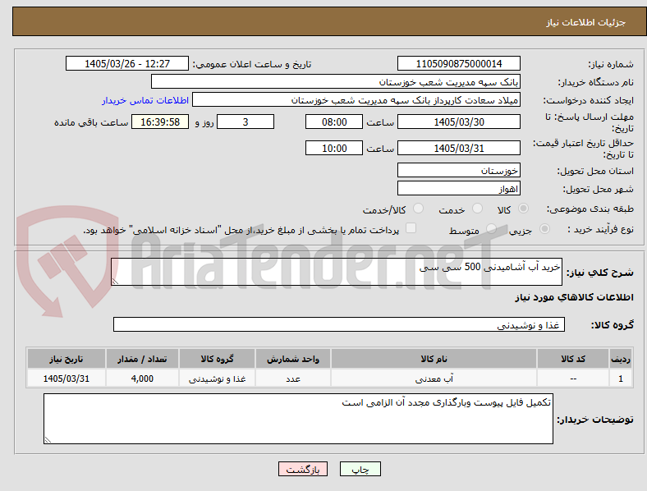Click the request creator field میلاد سعادت

click(x=356, y=100)
